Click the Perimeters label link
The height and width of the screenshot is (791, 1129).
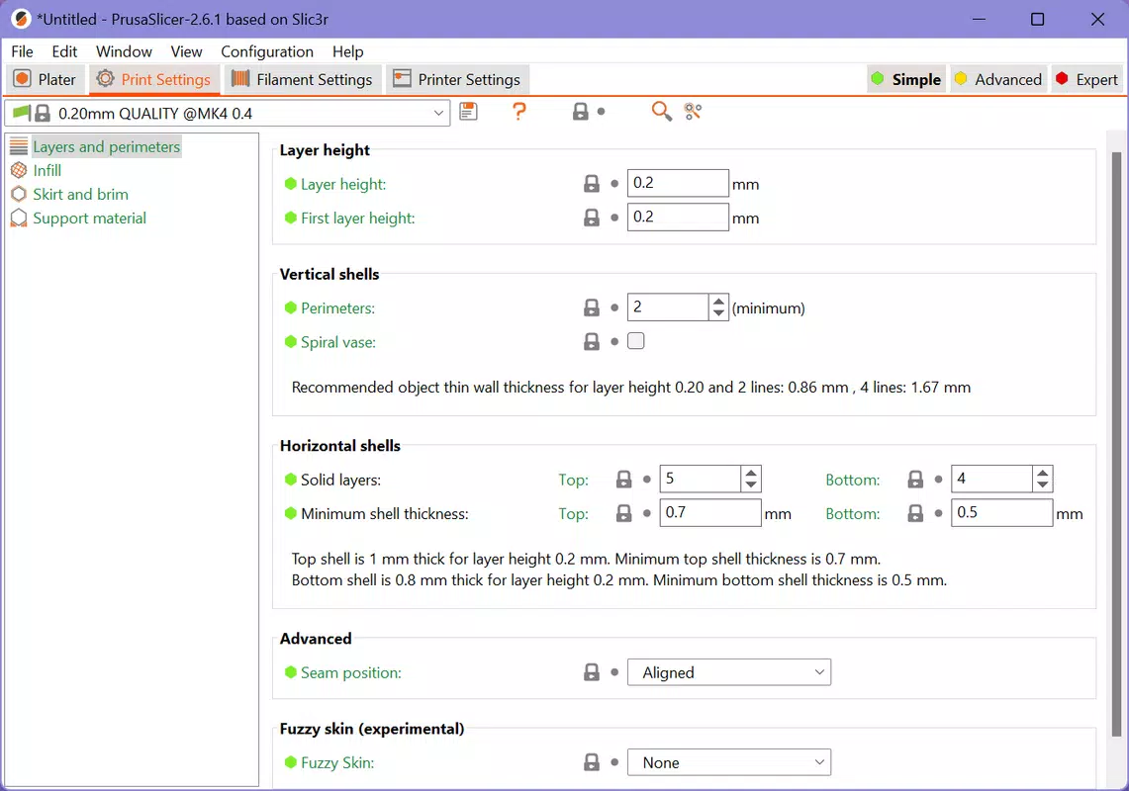tap(337, 308)
